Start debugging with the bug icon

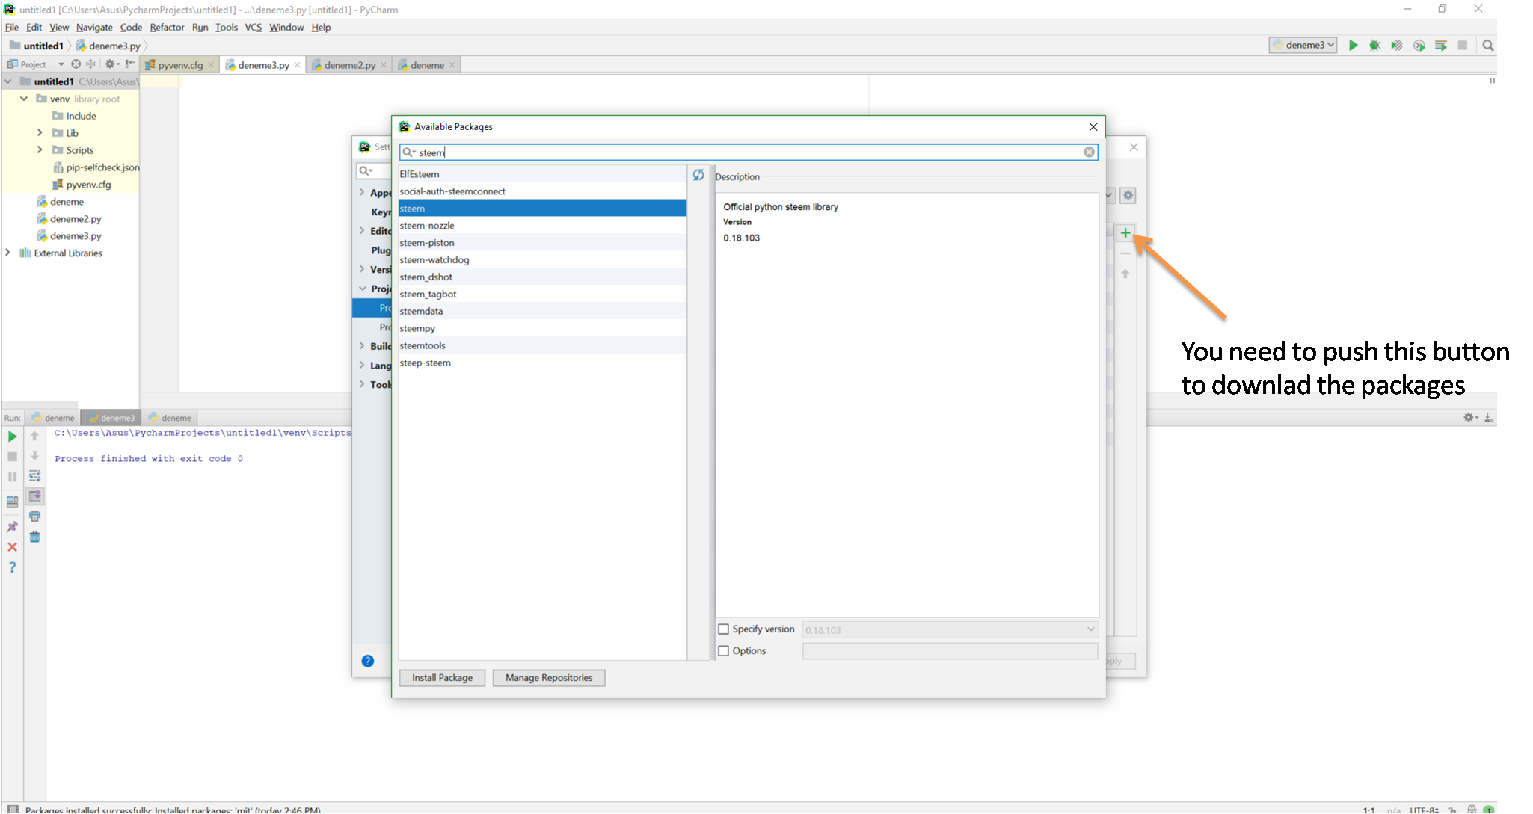1374,46
